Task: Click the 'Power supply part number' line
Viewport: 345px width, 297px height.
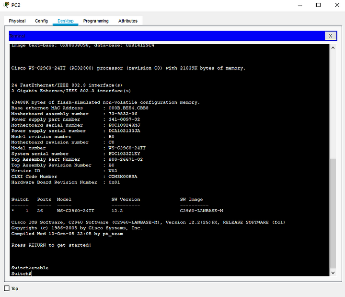Action: 76,119
